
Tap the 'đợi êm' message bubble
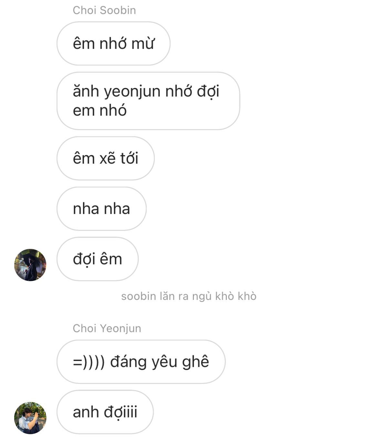pyautogui.click(x=98, y=259)
